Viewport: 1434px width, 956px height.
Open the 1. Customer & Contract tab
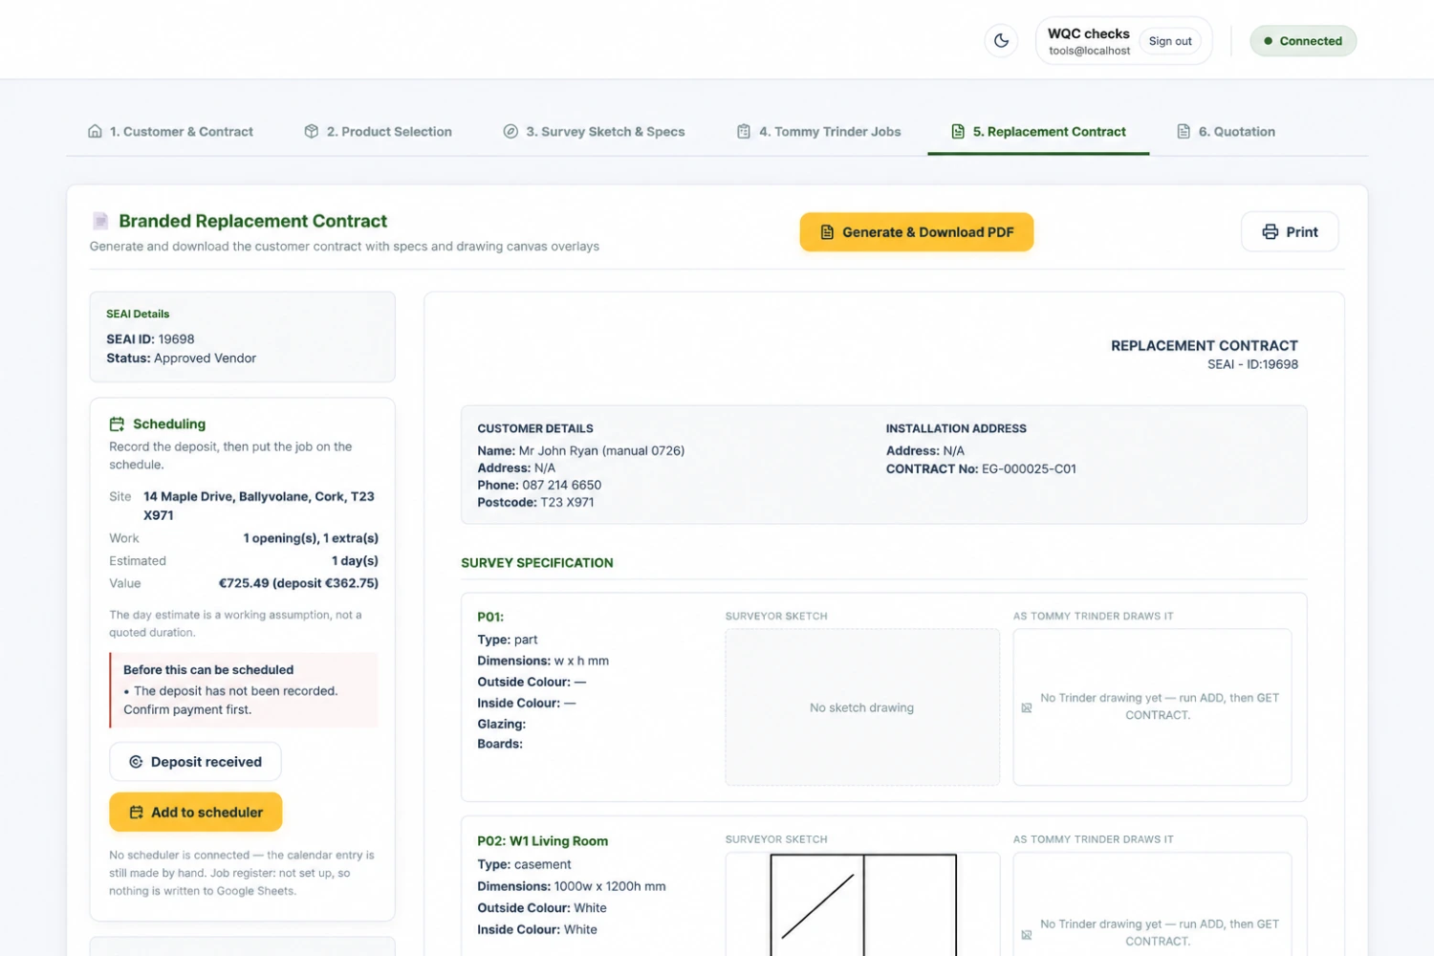coord(170,132)
